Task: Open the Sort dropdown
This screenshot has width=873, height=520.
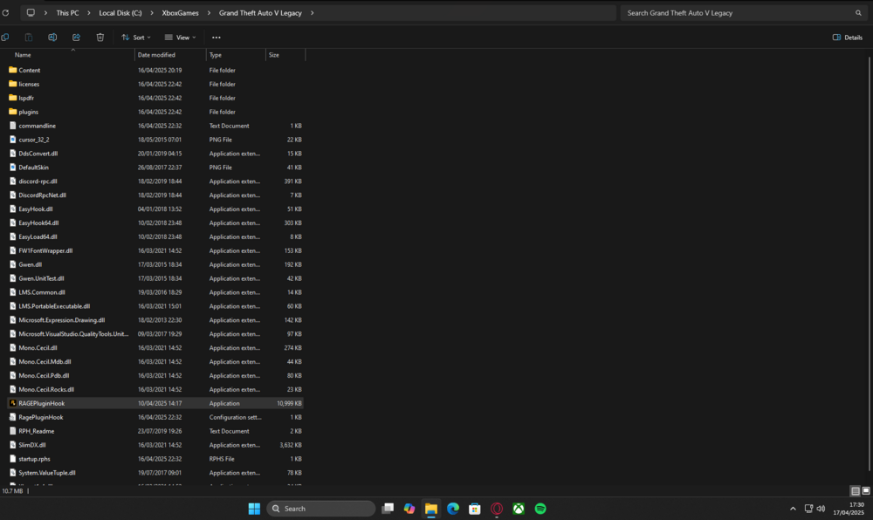Action: click(x=136, y=37)
